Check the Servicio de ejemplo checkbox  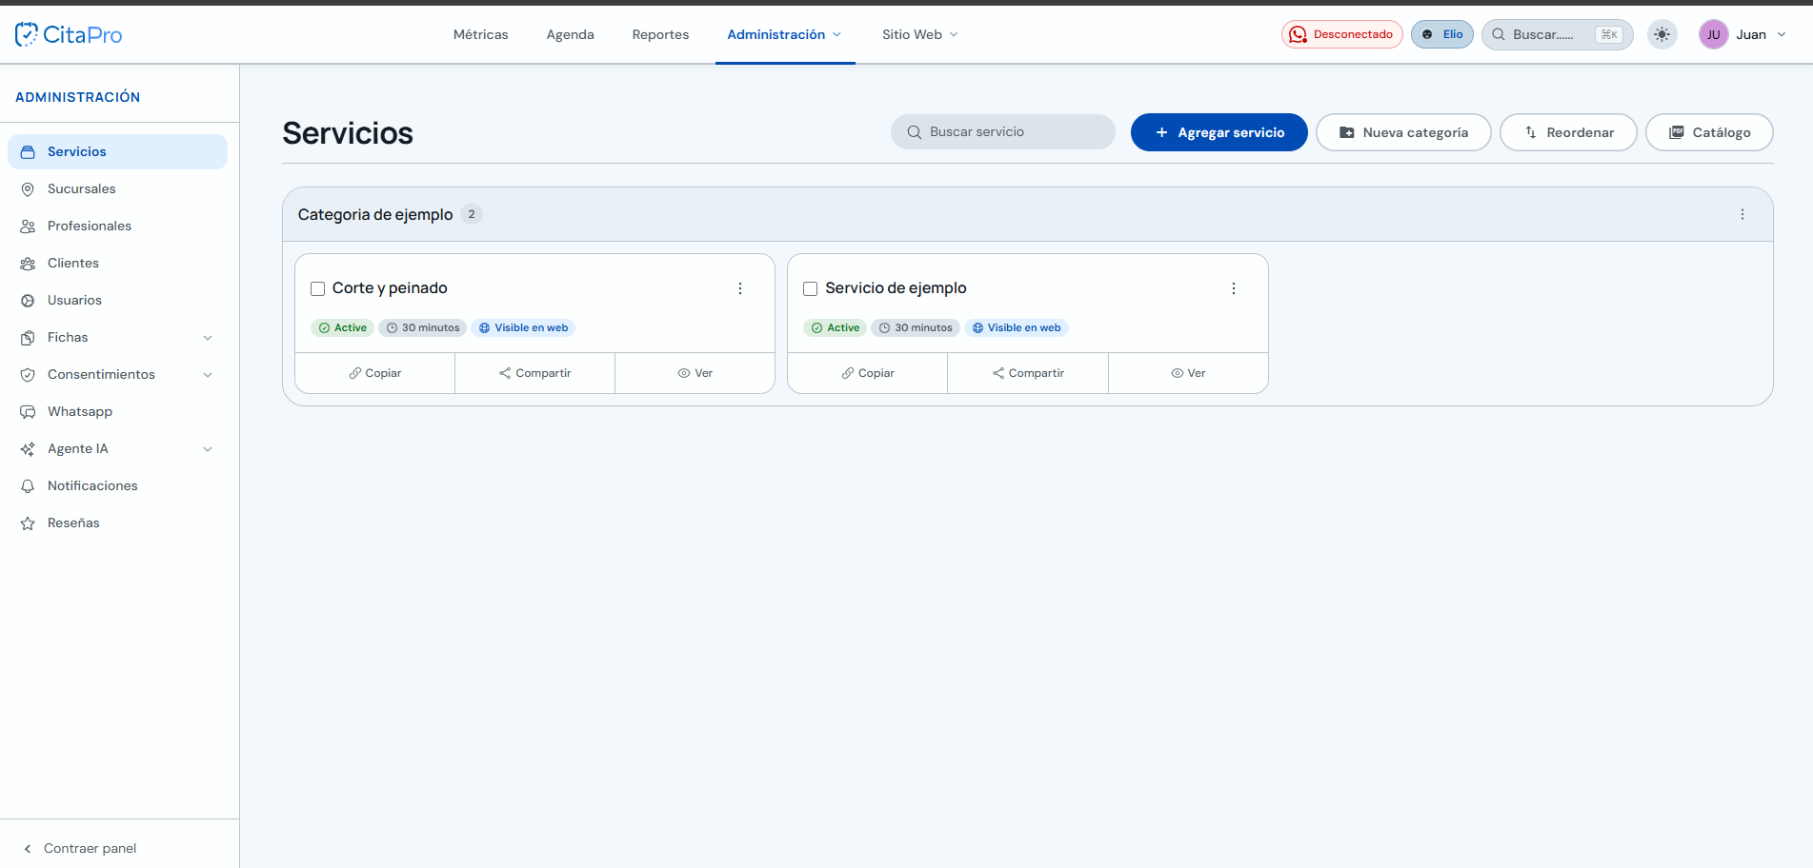tap(811, 288)
